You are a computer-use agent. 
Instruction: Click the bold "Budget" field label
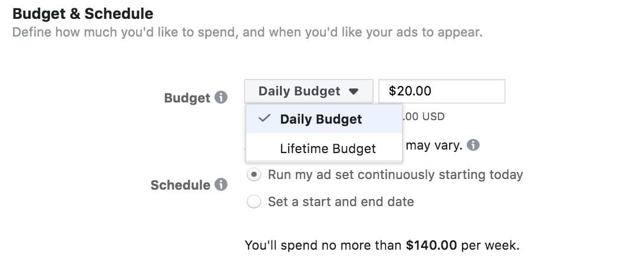point(187,98)
